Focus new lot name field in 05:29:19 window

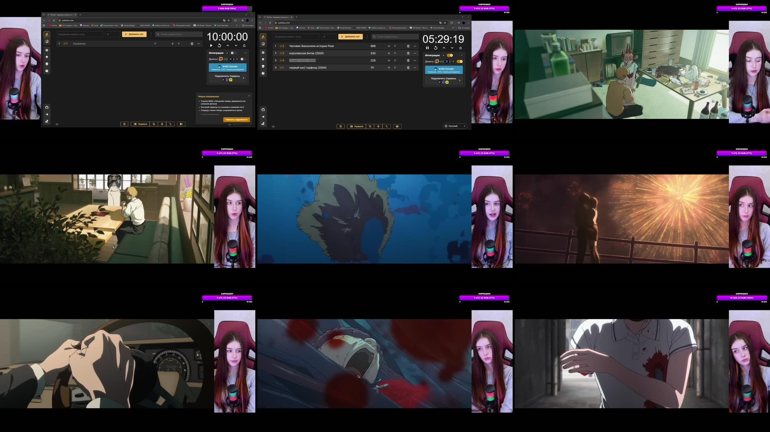(x=296, y=37)
